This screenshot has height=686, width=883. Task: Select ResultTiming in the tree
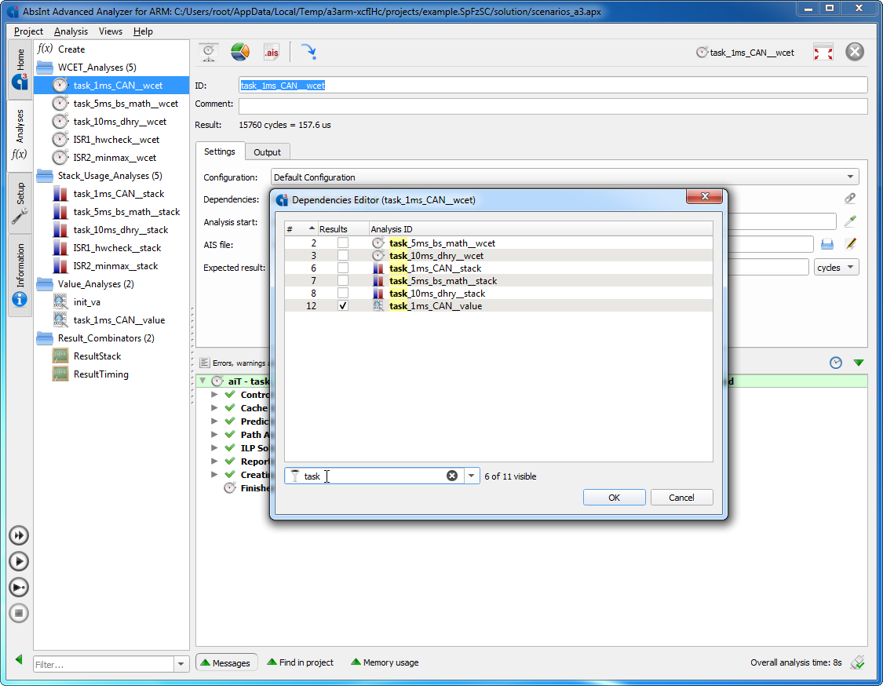point(100,374)
